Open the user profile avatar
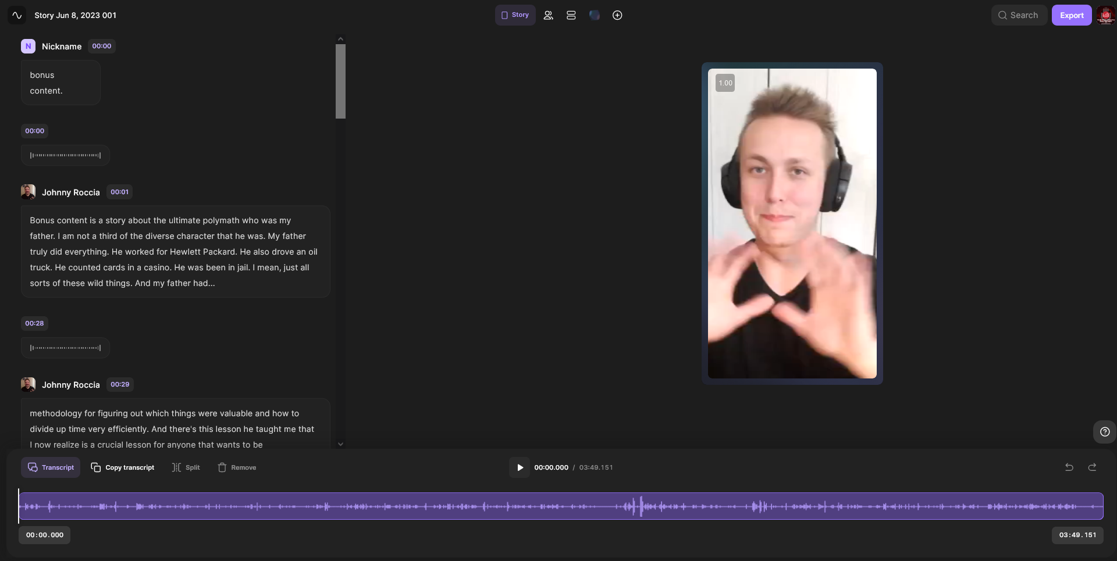 (1105, 16)
